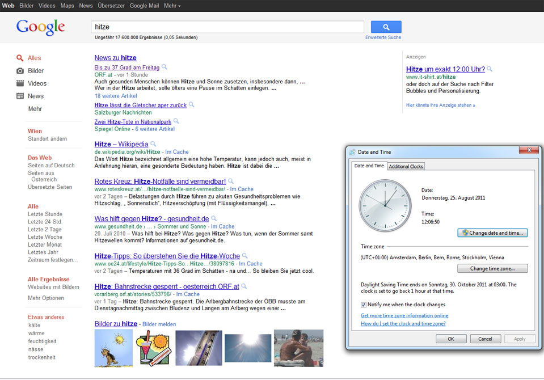Click Hier könnte Ihre Anzeige stehen link
Image resolution: width=544 pixels, height=380 pixels.
pyautogui.click(x=441, y=105)
